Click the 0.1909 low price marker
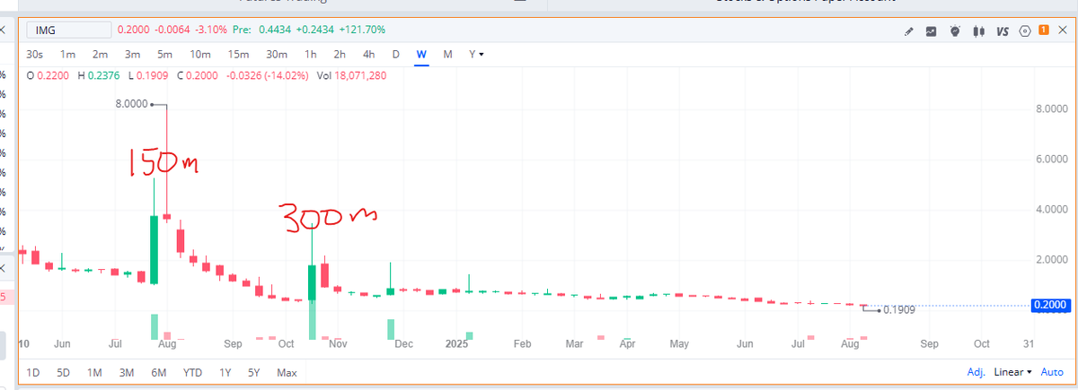Screen dimensions: 1078x390 [x=899, y=310]
